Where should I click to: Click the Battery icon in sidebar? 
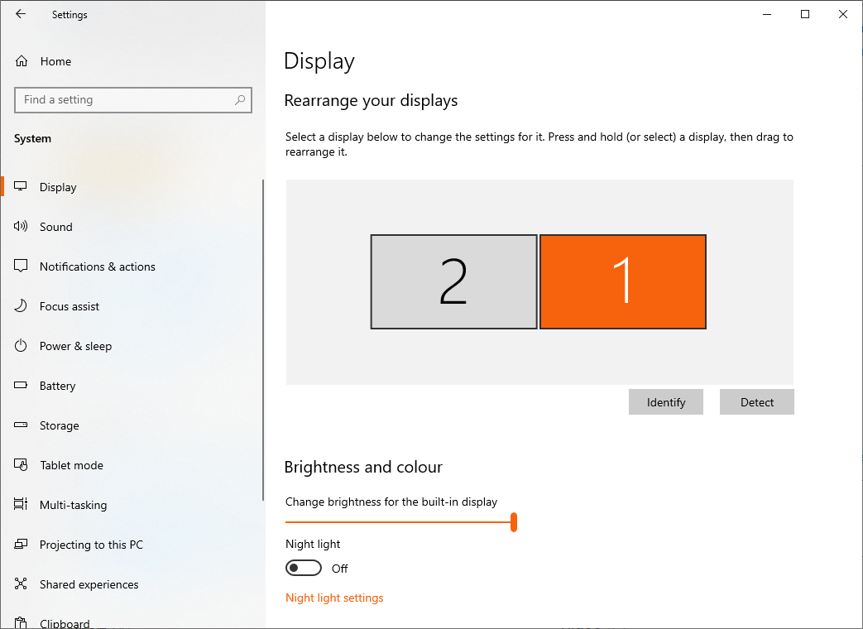pyautogui.click(x=21, y=385)
